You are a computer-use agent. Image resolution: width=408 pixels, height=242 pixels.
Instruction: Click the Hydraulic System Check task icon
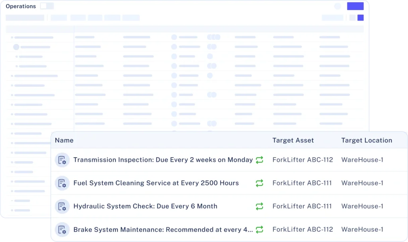coord(62,206)
